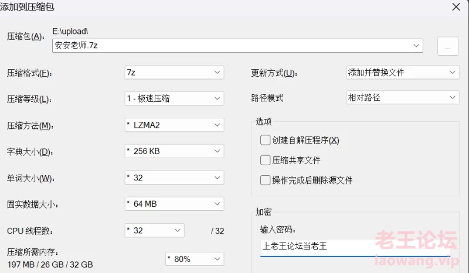This screenshot has height=273, width=469.
Task: Open the update mode dropdown 添加并替换文件
Action: tap(403, 73)
